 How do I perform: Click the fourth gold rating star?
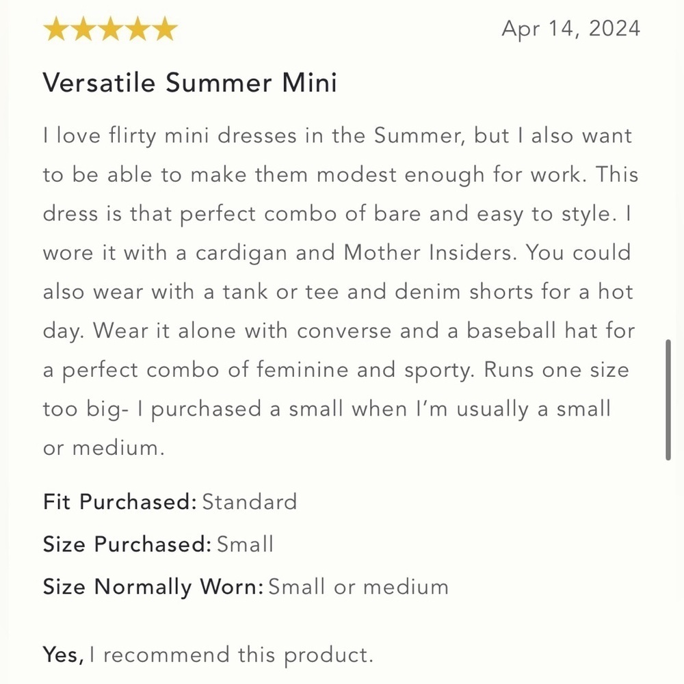pyautogui.click(x=138, y=29)
